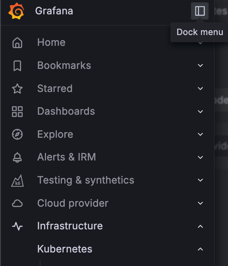228x266 pixels.
Task: Expand the Dashboards section chevron
Action: point(201,111)
